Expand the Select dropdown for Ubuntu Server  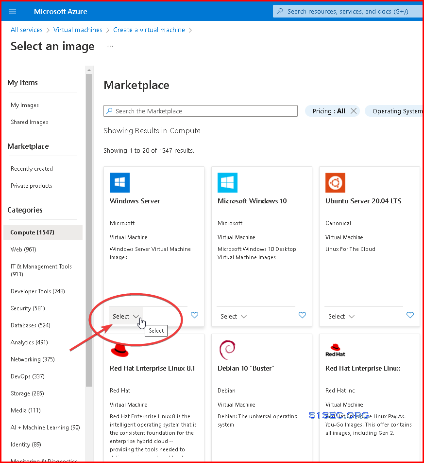(341, 316)
